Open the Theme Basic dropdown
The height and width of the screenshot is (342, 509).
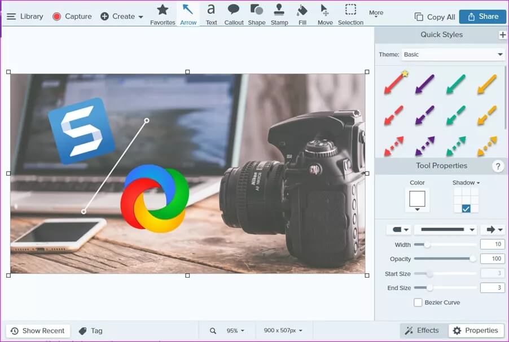pos(453,55)
